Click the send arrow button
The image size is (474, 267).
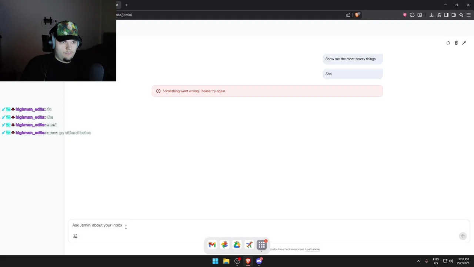tap(463, 236)
